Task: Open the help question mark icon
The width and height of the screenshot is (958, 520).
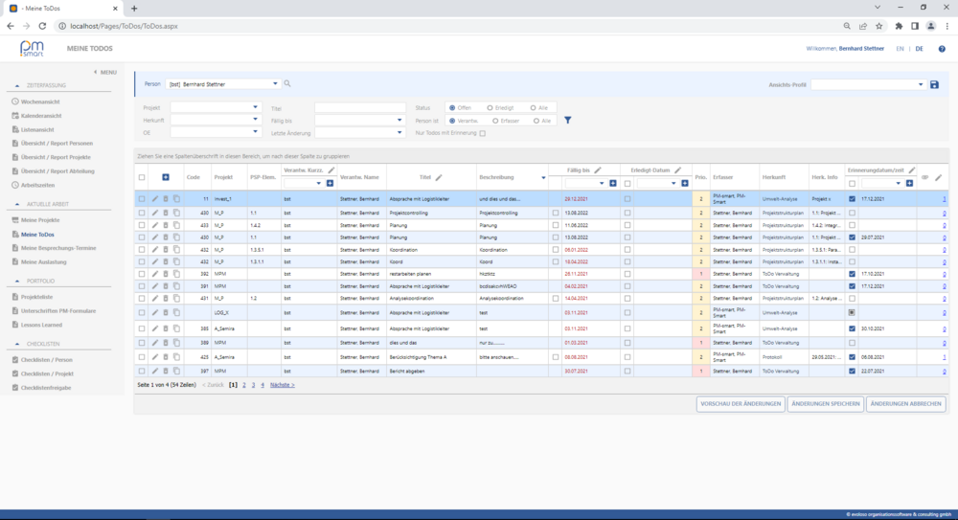Action: (x=942, y=49)
